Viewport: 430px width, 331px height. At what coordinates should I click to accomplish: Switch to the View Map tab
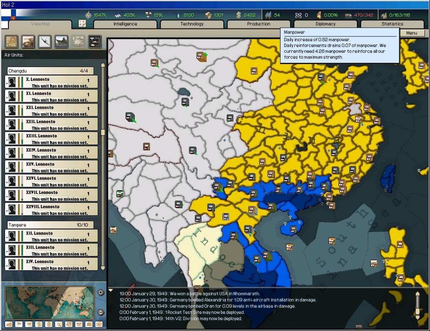40,24
